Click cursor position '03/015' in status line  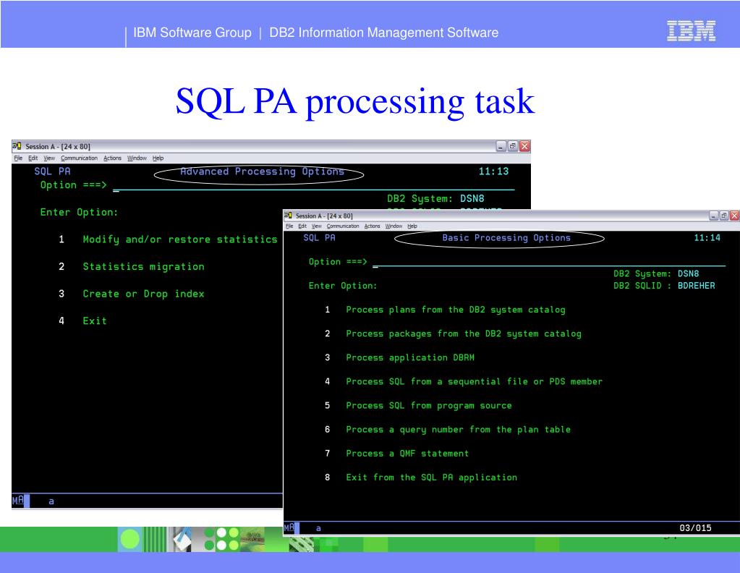[695, 528]
